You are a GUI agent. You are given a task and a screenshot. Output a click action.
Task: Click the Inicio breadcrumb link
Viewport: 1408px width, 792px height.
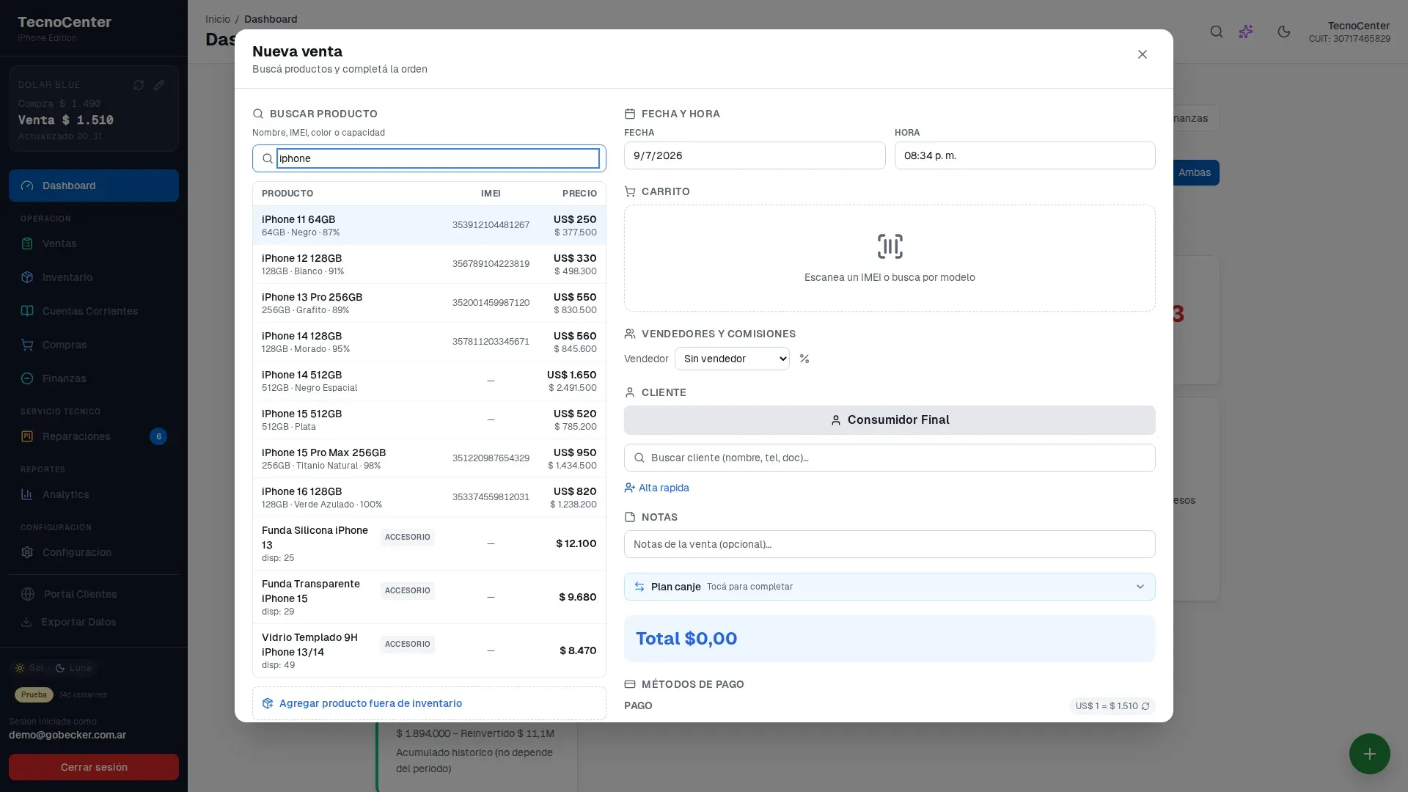pos(218,19)
